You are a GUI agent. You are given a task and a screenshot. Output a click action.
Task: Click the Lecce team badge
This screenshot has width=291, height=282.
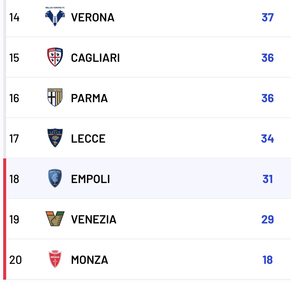[55, 138]
